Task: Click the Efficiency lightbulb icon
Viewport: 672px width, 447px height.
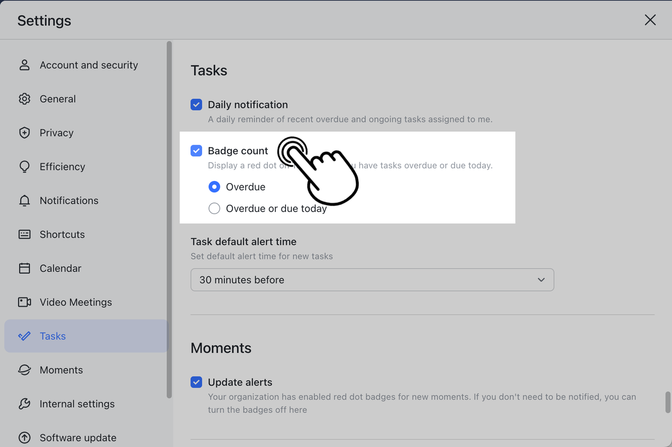Action: tap(24, 166)
